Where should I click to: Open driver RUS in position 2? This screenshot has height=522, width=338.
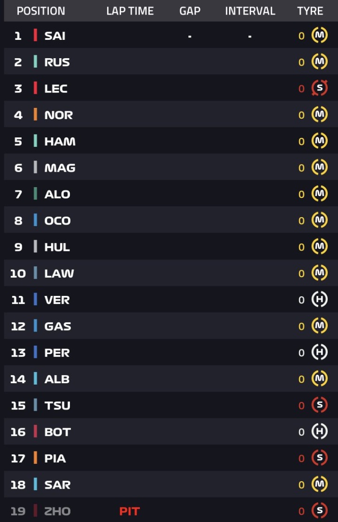(x=57, y=62)
